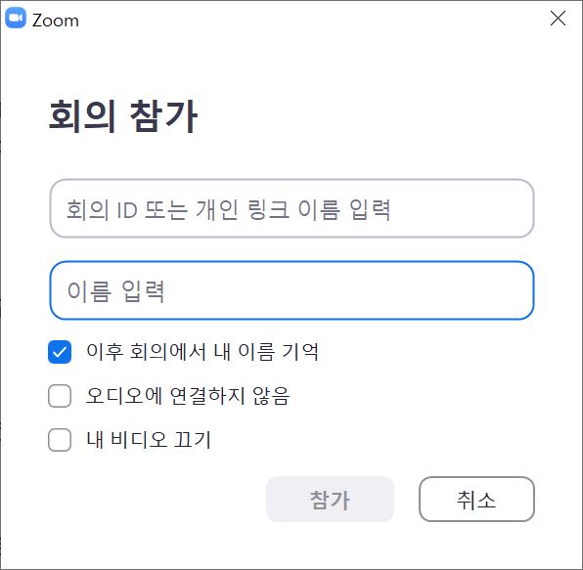The image size is (583, 570).
Task: Click the empty title bar area
Action: [312, 19]
